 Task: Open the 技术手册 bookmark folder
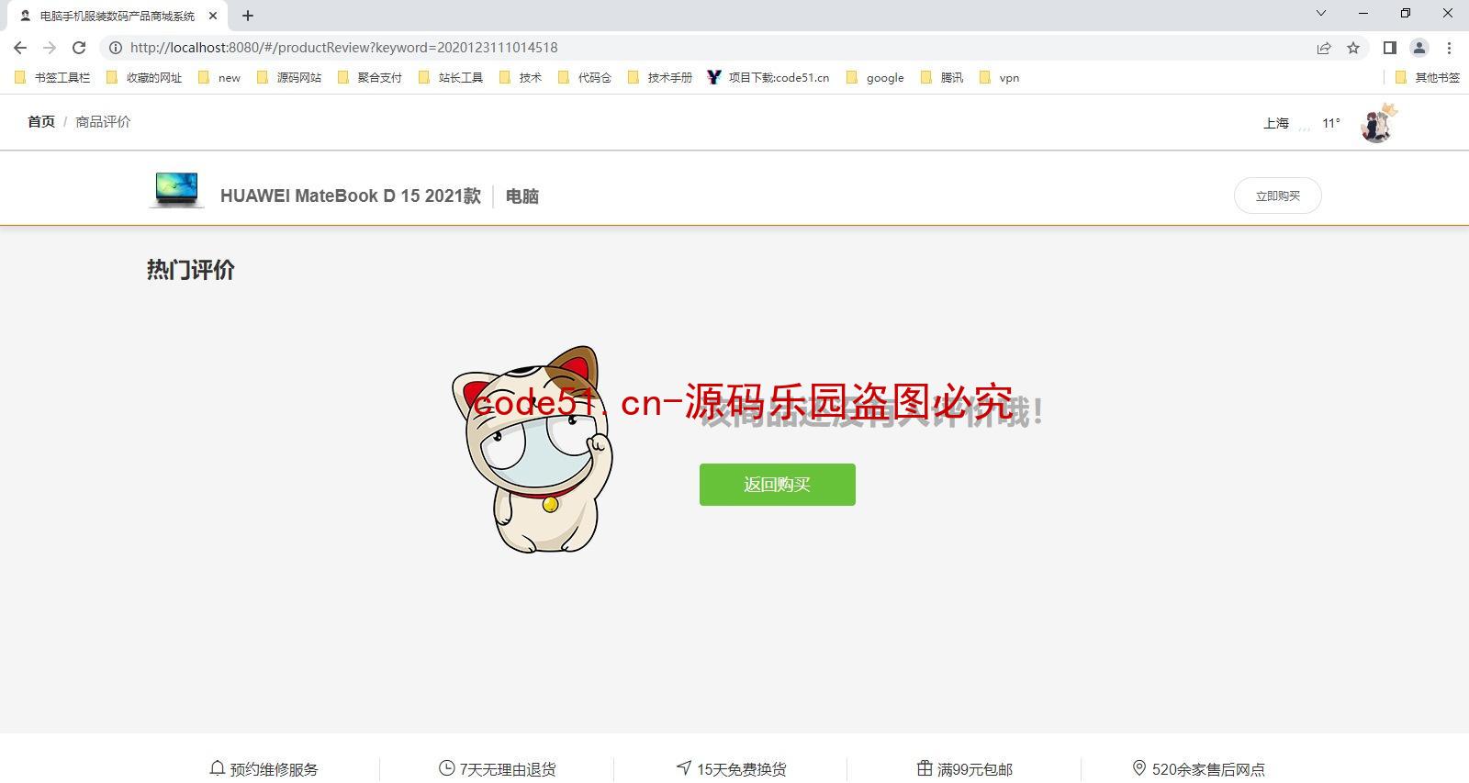pyautogui.click(x=660, y=78)
